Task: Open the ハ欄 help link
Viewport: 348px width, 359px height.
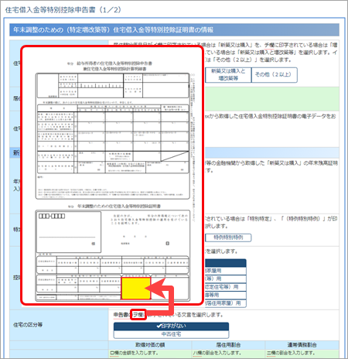Action: pyautogui.click(x=197, y=353)
